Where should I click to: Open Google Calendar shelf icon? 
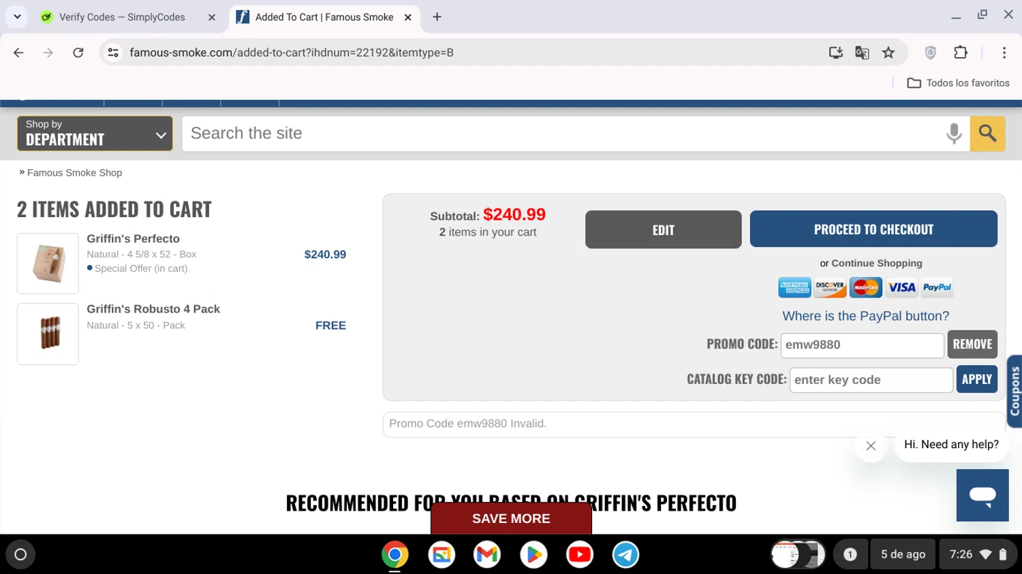pyautogui.click(x=442, y=554)
